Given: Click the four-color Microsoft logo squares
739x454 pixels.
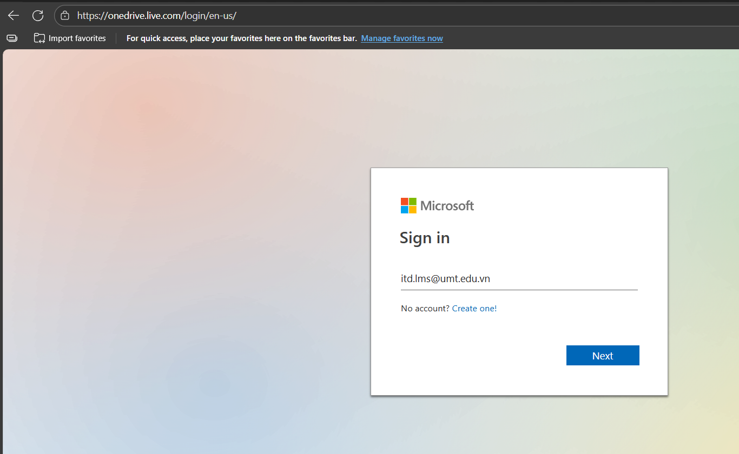Looking at the screenshot, I should (408, 205).
